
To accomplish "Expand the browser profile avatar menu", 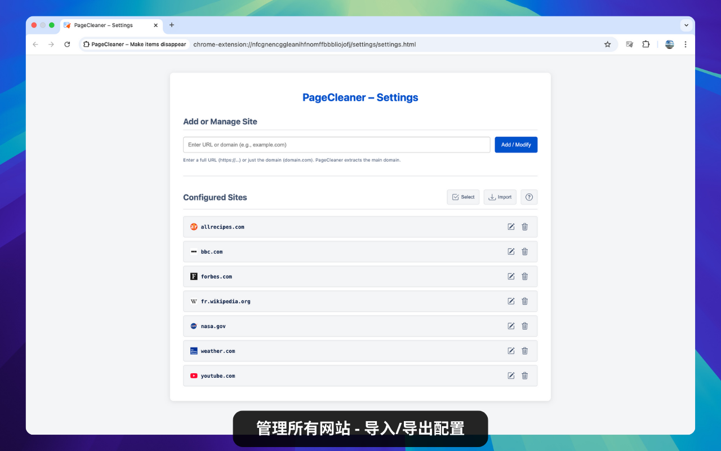I will coord(669,44).
